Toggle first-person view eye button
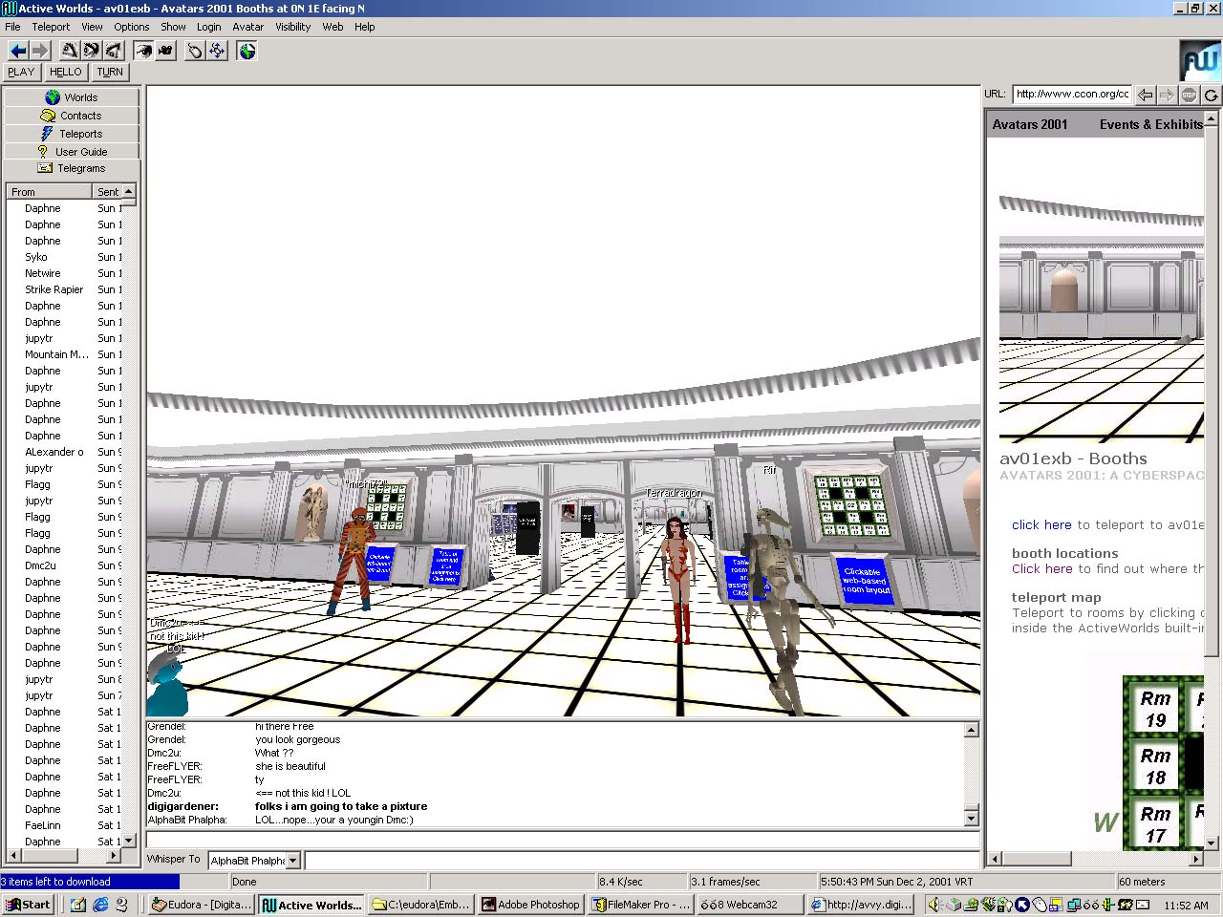The width and height of the screenshot is (1223, 917). pyautogui.click(x=143, y=51)
